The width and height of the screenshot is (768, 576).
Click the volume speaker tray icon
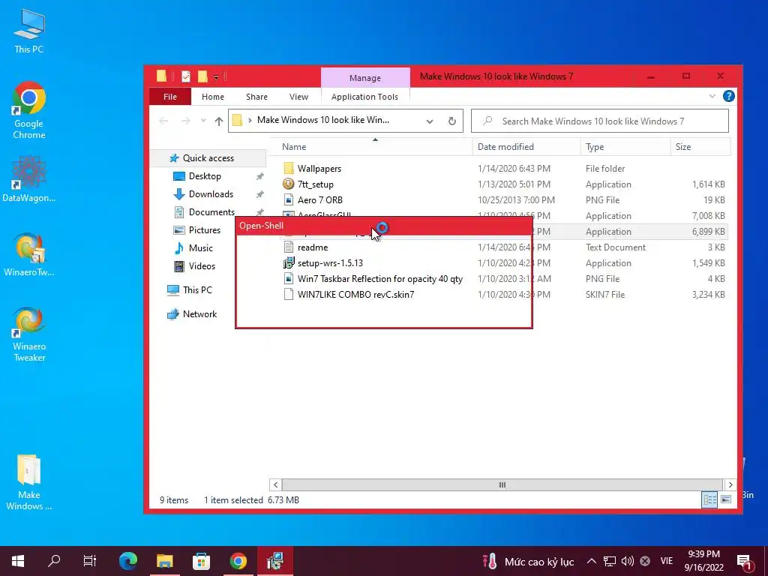pyautogui.click(x=628, y=561)
